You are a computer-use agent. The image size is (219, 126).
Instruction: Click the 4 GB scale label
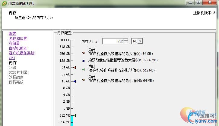(66, 95)
